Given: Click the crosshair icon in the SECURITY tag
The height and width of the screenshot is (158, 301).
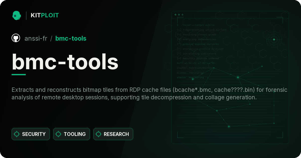Looking at the screenshot, I should pyautogui.click(x=17, y=134).
